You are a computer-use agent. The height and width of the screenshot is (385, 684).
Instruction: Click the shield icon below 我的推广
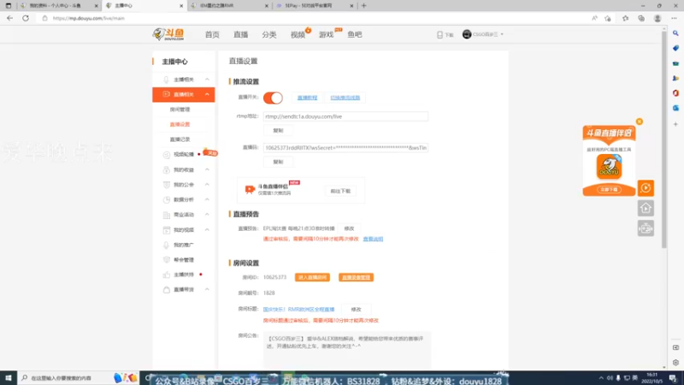click(166, 260)
